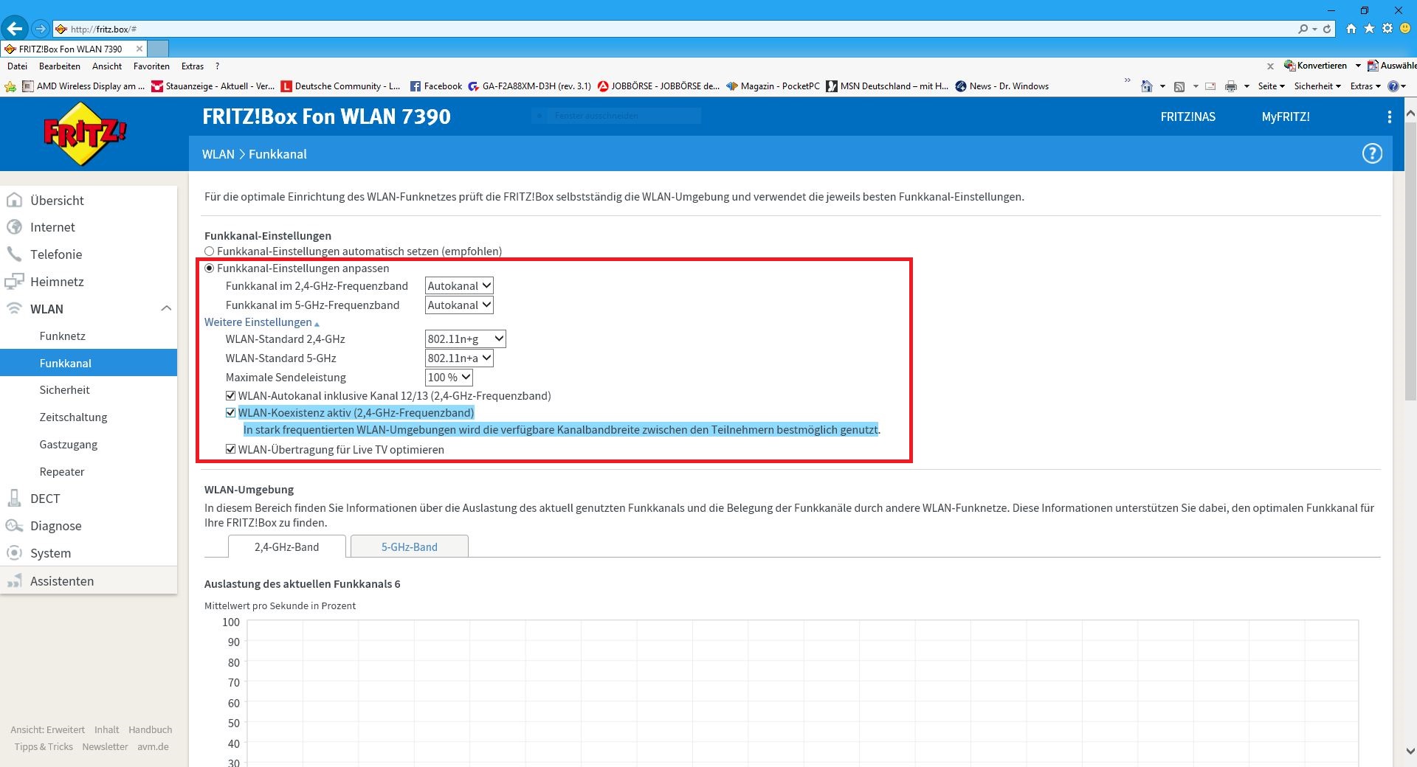This screenshot has height=767, width=1417.
Task: Open the Favoriten menu
Action: click(x=151, y=66)
